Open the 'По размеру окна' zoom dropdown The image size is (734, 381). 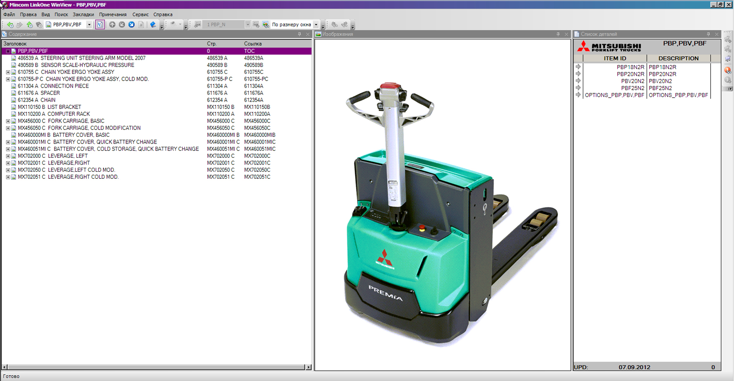[x=316, y=25]
